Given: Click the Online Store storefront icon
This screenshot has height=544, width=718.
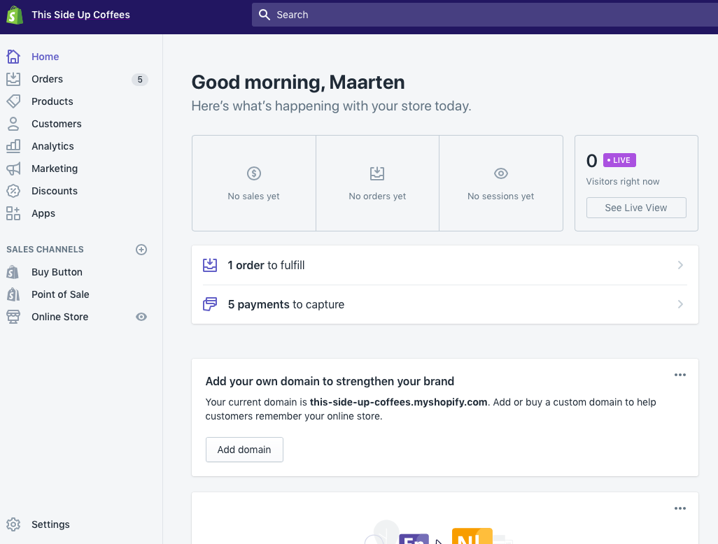Looking at the screenshot, I should [13, 317].
